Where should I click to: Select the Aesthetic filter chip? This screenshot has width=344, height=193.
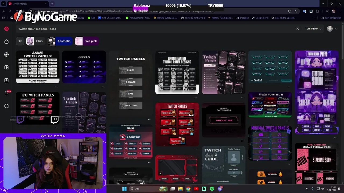[60, 41]
